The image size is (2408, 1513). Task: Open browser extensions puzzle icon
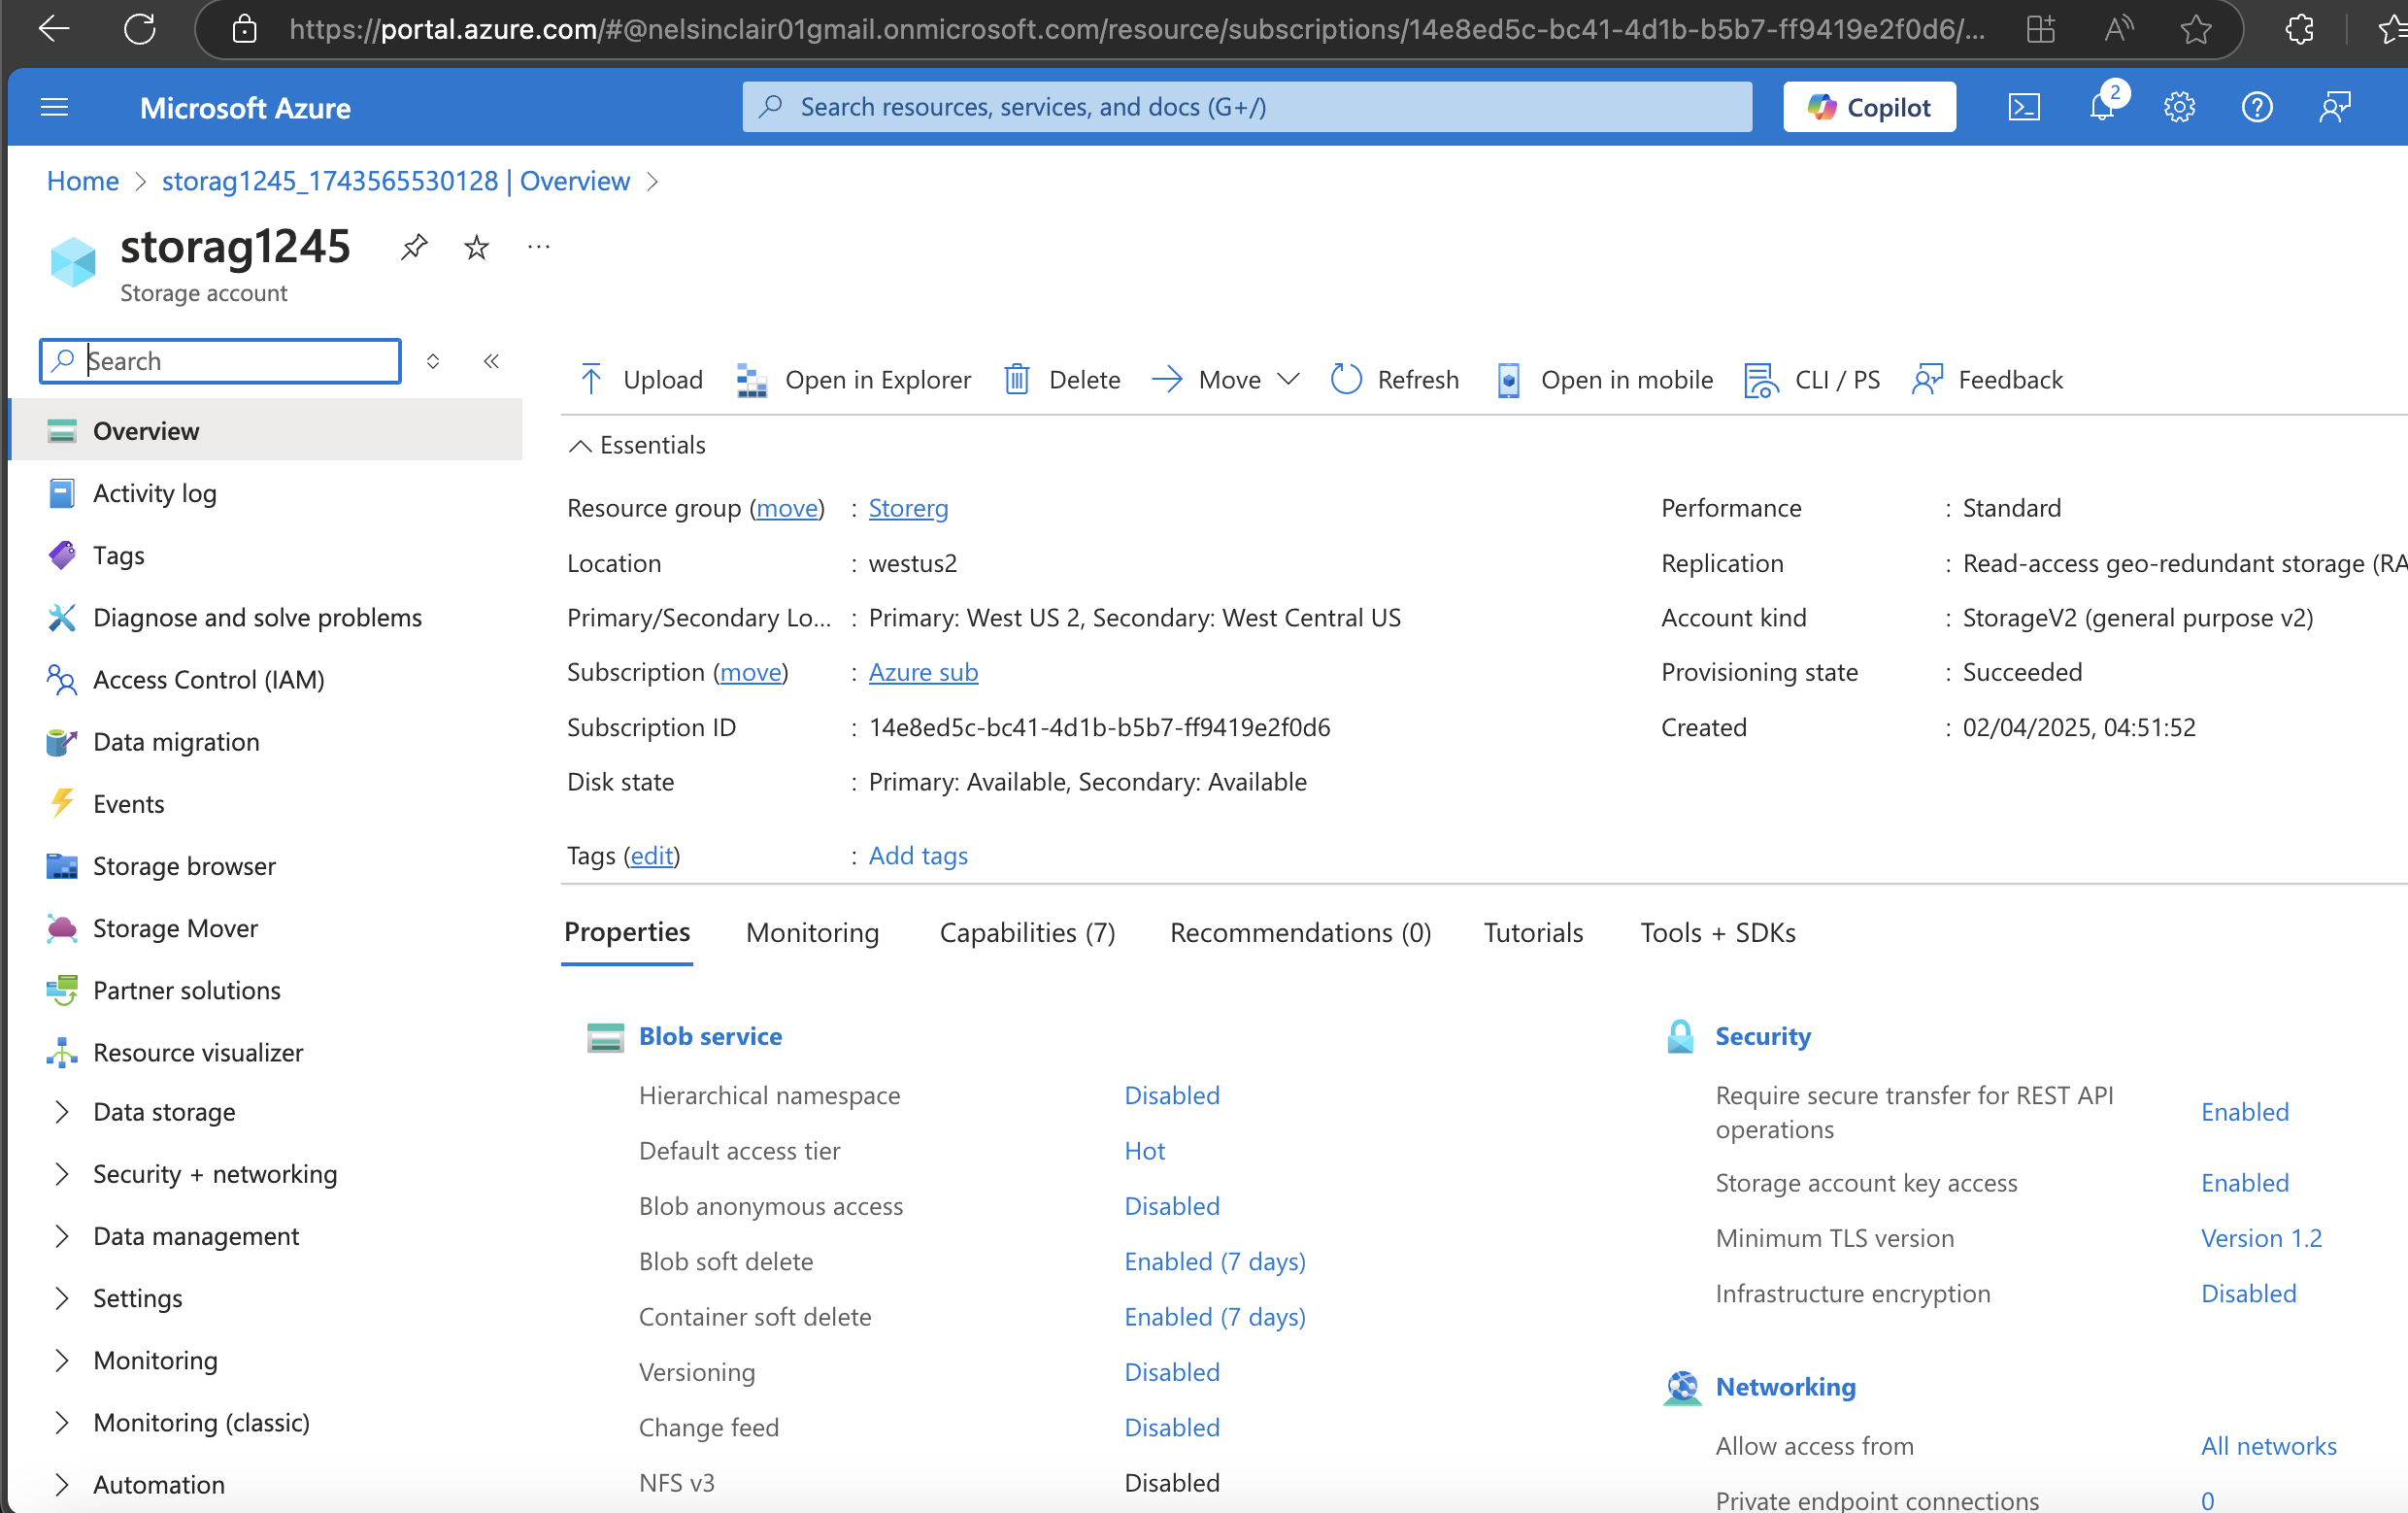click(2299, 28)
